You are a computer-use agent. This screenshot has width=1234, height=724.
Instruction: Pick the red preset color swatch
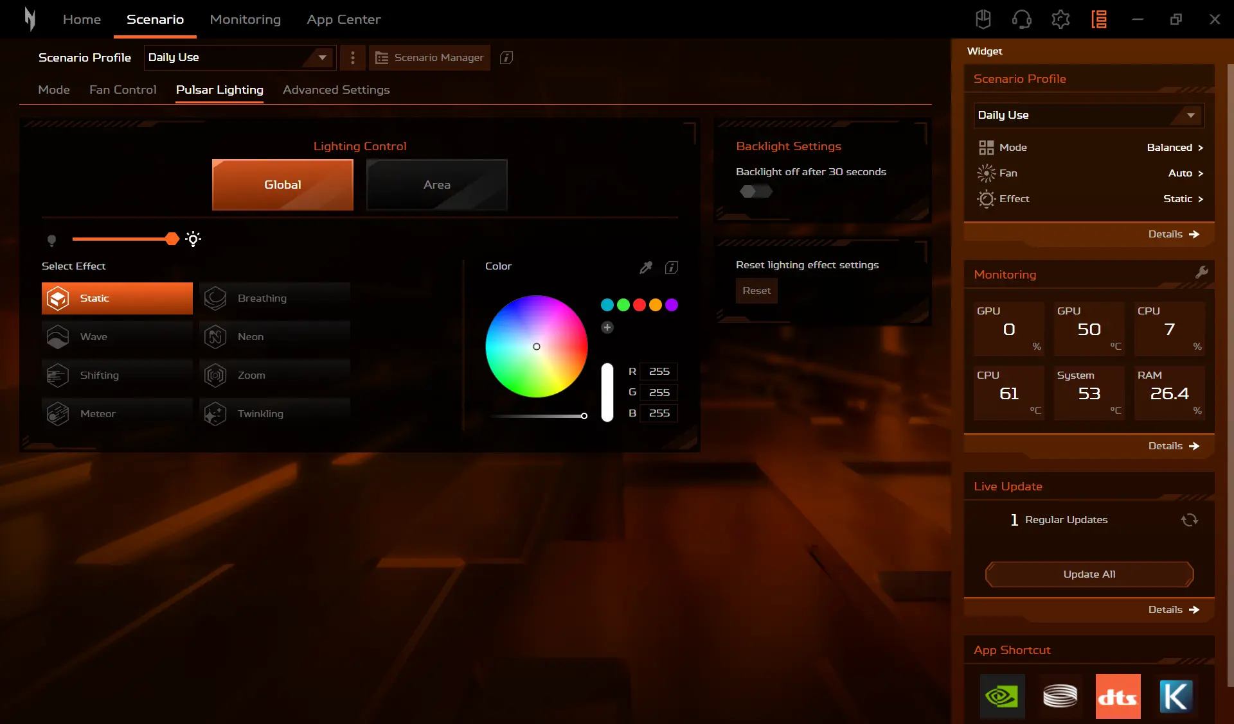pyautogui.click(x=639, y=305)
